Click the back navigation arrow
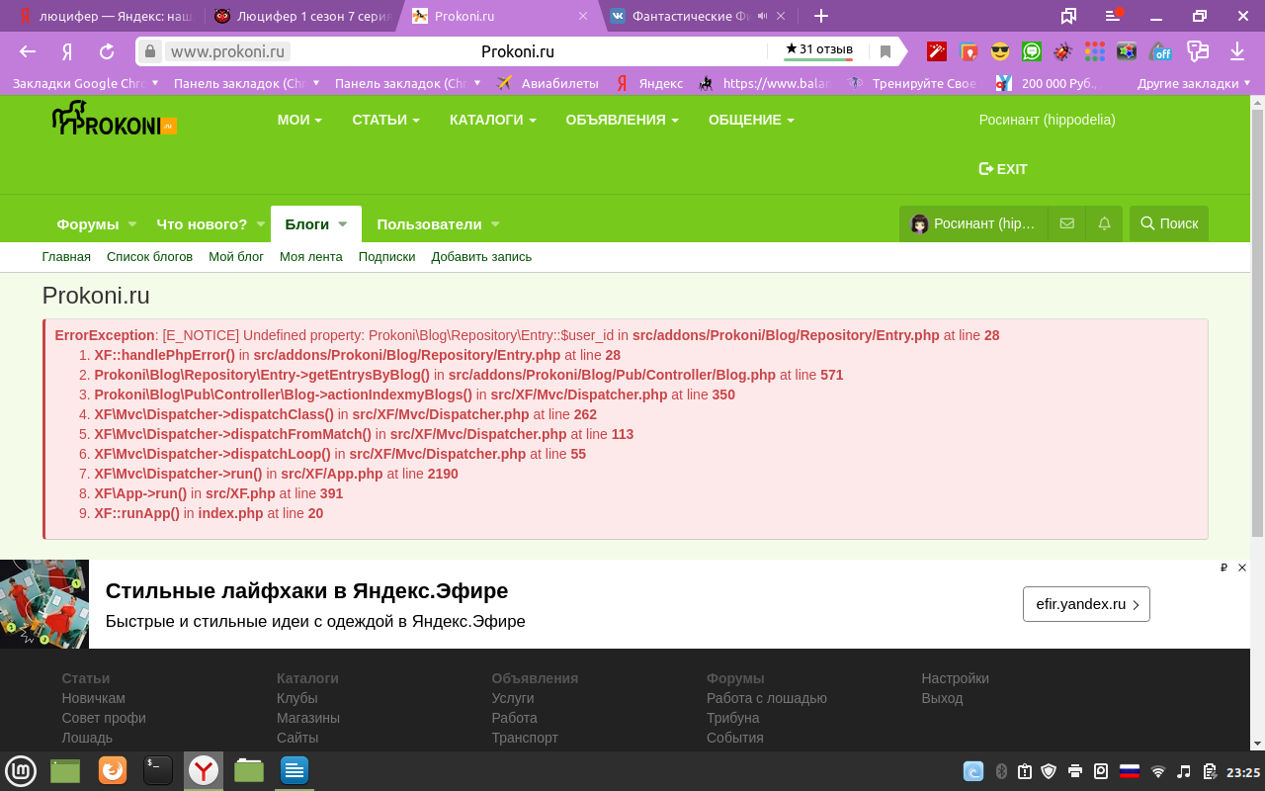Screen dimensions: 1265x791 (26, 49)
